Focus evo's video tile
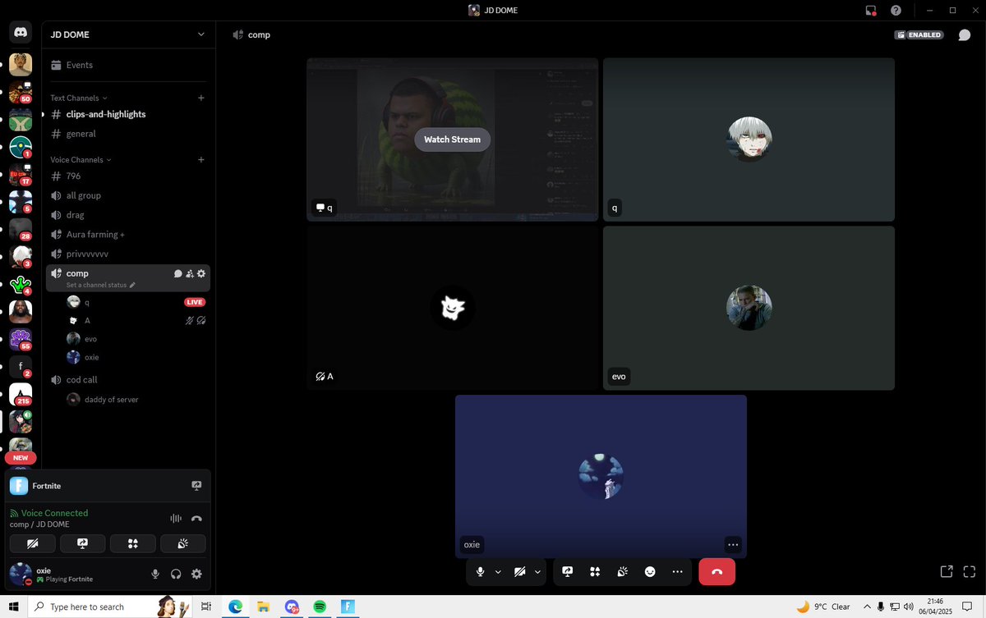The width and height of the screenshot is (986, 618). (749, 308)
